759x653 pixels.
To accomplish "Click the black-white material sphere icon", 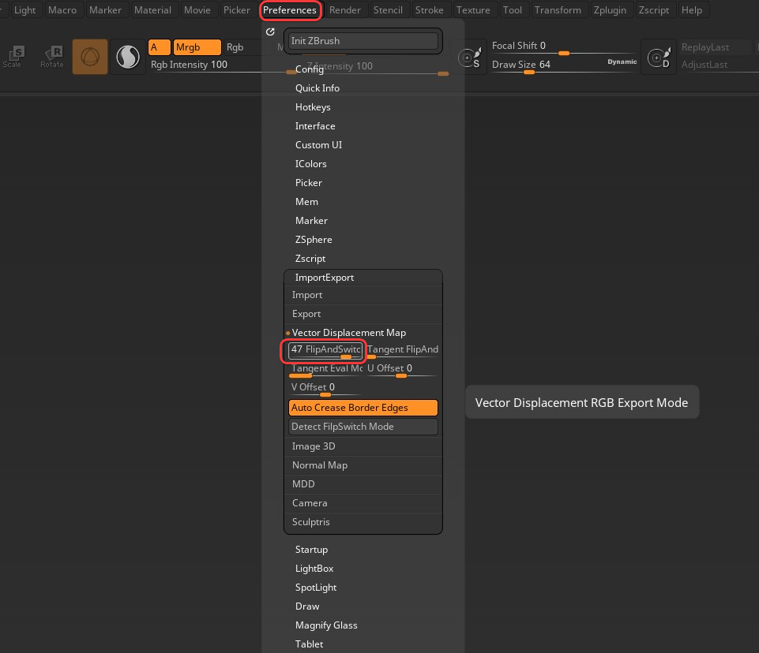I will tap(128, 57).
